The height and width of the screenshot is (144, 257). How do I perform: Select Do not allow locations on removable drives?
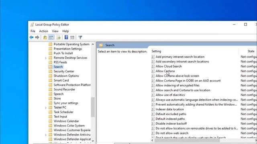pos(197,128)
